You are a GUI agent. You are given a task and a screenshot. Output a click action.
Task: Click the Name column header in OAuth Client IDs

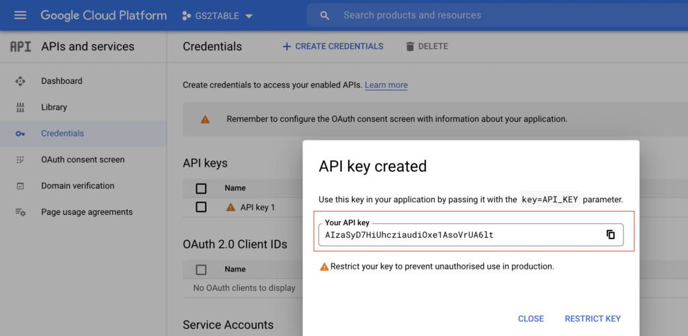[235, 269]
